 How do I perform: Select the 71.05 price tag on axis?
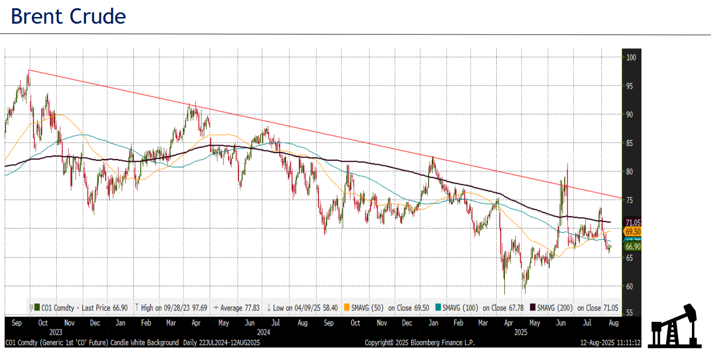tap(632, 222)
